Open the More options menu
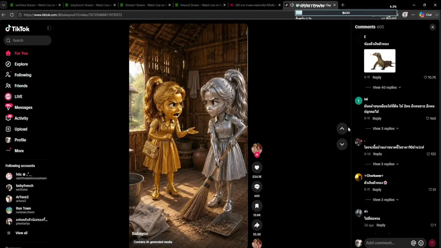This screenshot has height=248, width=441. [x=19, y=151]
